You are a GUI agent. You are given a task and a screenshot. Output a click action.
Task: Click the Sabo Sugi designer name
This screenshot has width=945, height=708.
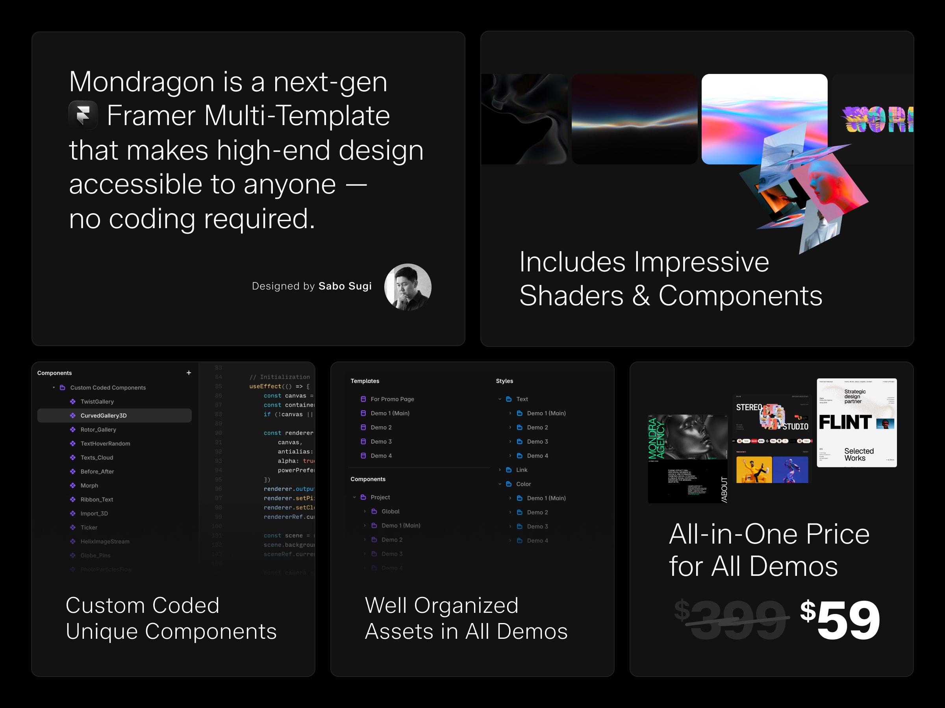click(345, 286)
